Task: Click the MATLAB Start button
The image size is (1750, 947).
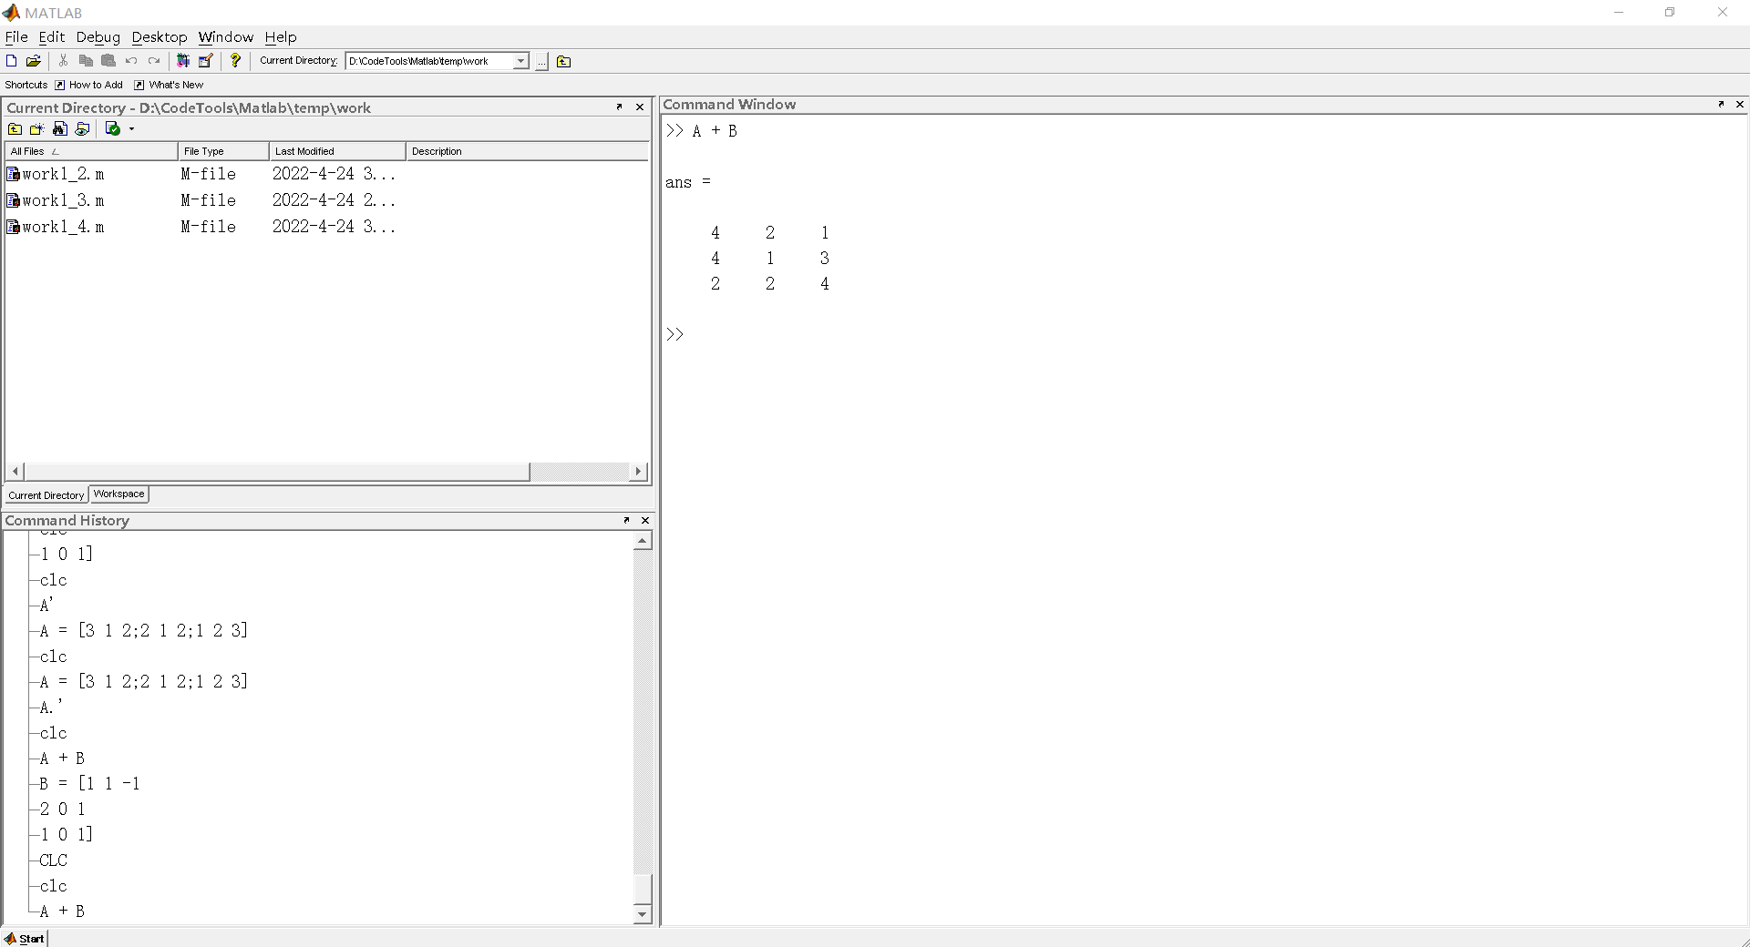Action: click(x=25, y=938)
